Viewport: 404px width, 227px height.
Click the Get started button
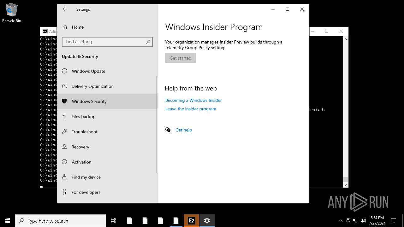point(181,58)
